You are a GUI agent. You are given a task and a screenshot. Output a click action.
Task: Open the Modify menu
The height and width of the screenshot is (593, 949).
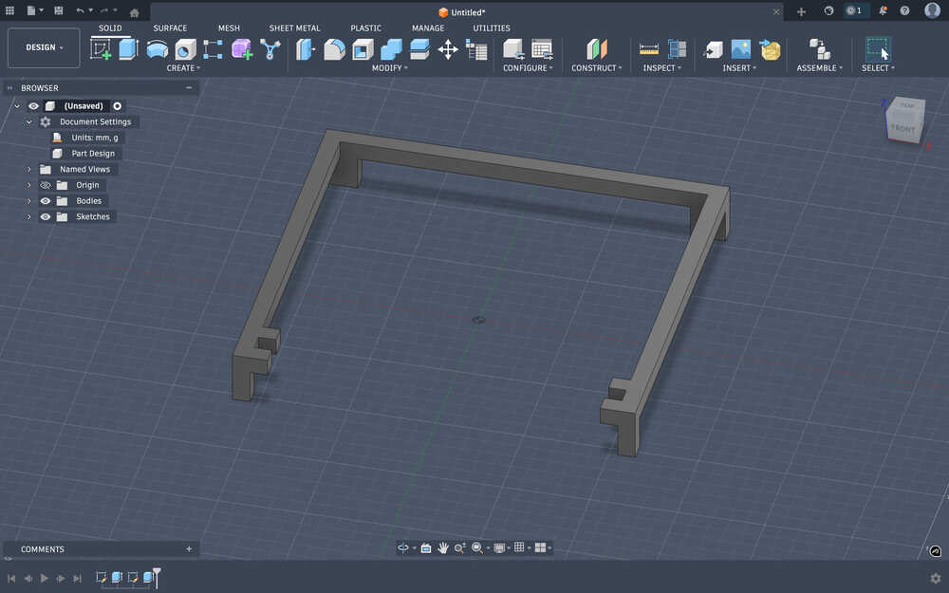pyautogui.click(x=389, y=68)
